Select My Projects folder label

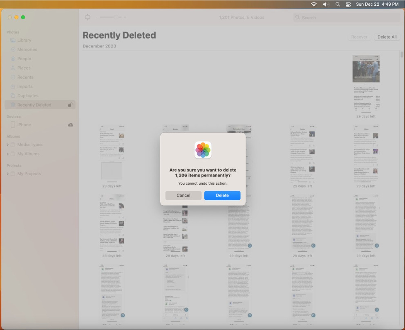coord(29,174)
